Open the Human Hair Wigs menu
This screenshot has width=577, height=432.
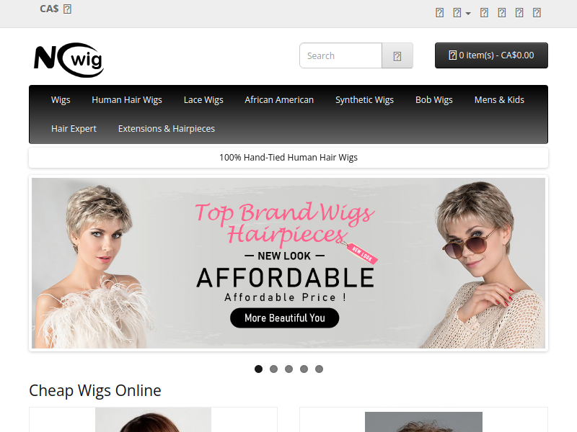[x=127, y=100]
